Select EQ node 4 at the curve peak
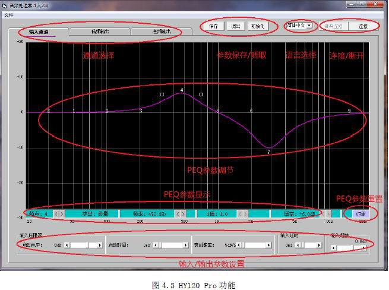 coord(182,90)
